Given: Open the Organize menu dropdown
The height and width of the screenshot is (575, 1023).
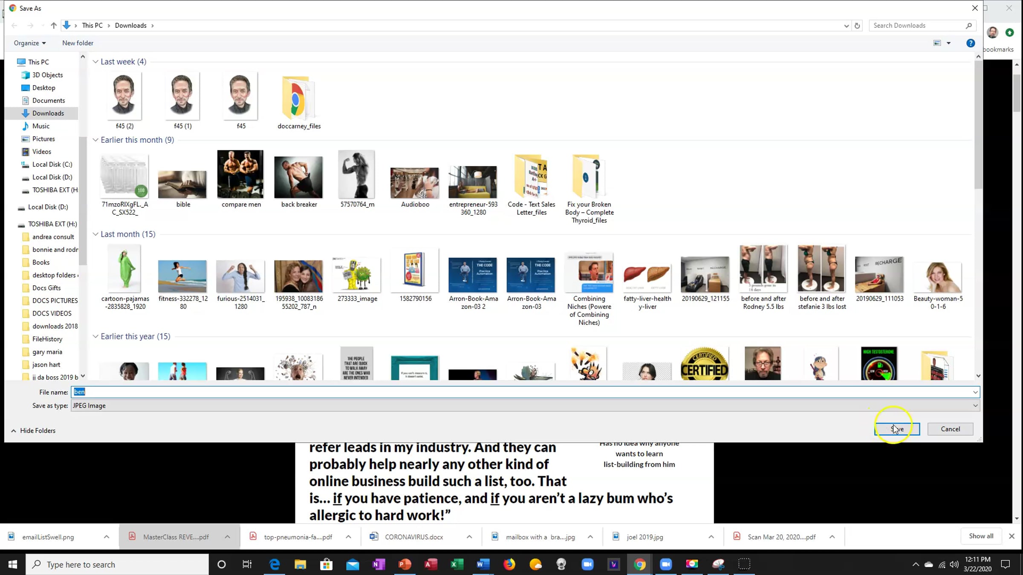Looking at the screenshot, I should 29,43.
